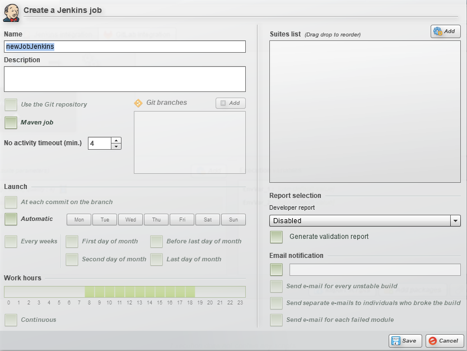Check Before last day of month
467x351 pixels.
click(x=157, y=242)
